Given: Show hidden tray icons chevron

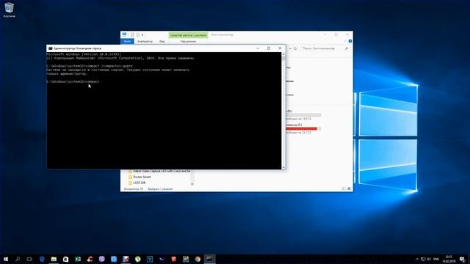Looking at the screenshot, I should (417, 259).
